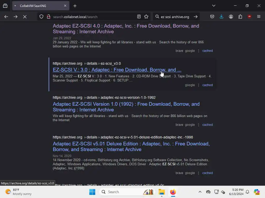Open File Explorer from taskbar
This screenshot has height=198, width=265.
(161, 192)
